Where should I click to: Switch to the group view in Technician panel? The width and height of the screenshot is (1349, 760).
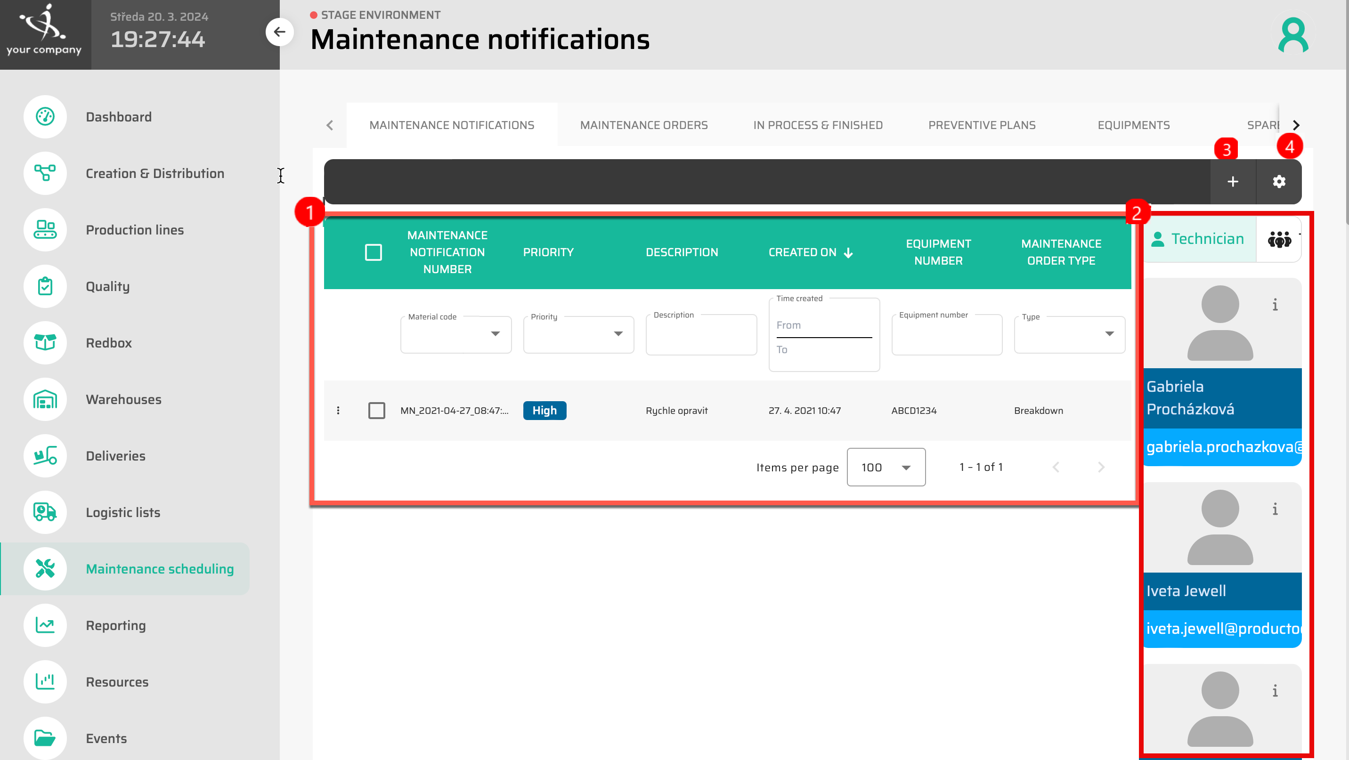point(1279,239)
